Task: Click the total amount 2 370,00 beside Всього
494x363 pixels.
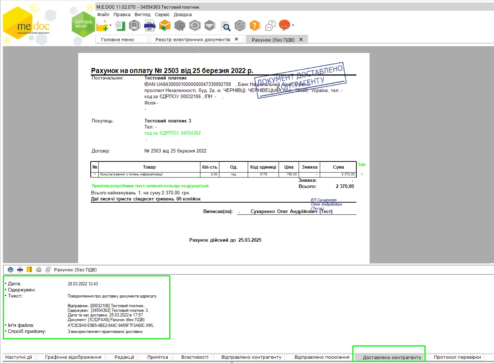Action: (x=345, y=186)
